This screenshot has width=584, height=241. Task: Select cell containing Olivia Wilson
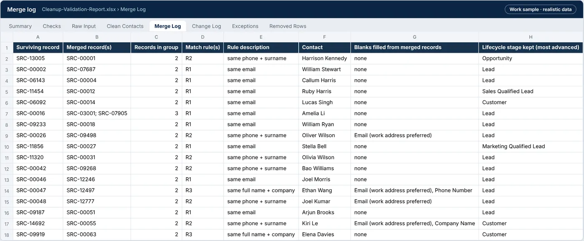click(x=325, y=158)
